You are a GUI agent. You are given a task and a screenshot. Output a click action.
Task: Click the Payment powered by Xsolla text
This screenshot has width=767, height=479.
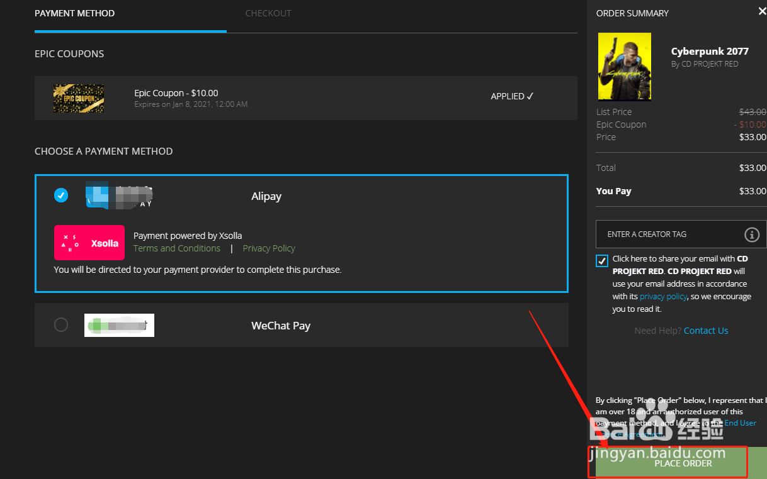pyautogui.click(x=188, y=236)
